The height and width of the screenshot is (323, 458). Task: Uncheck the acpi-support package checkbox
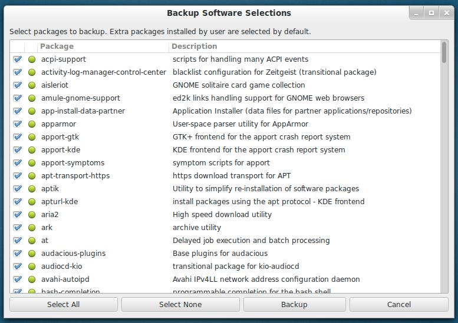[x=18, y=59]
